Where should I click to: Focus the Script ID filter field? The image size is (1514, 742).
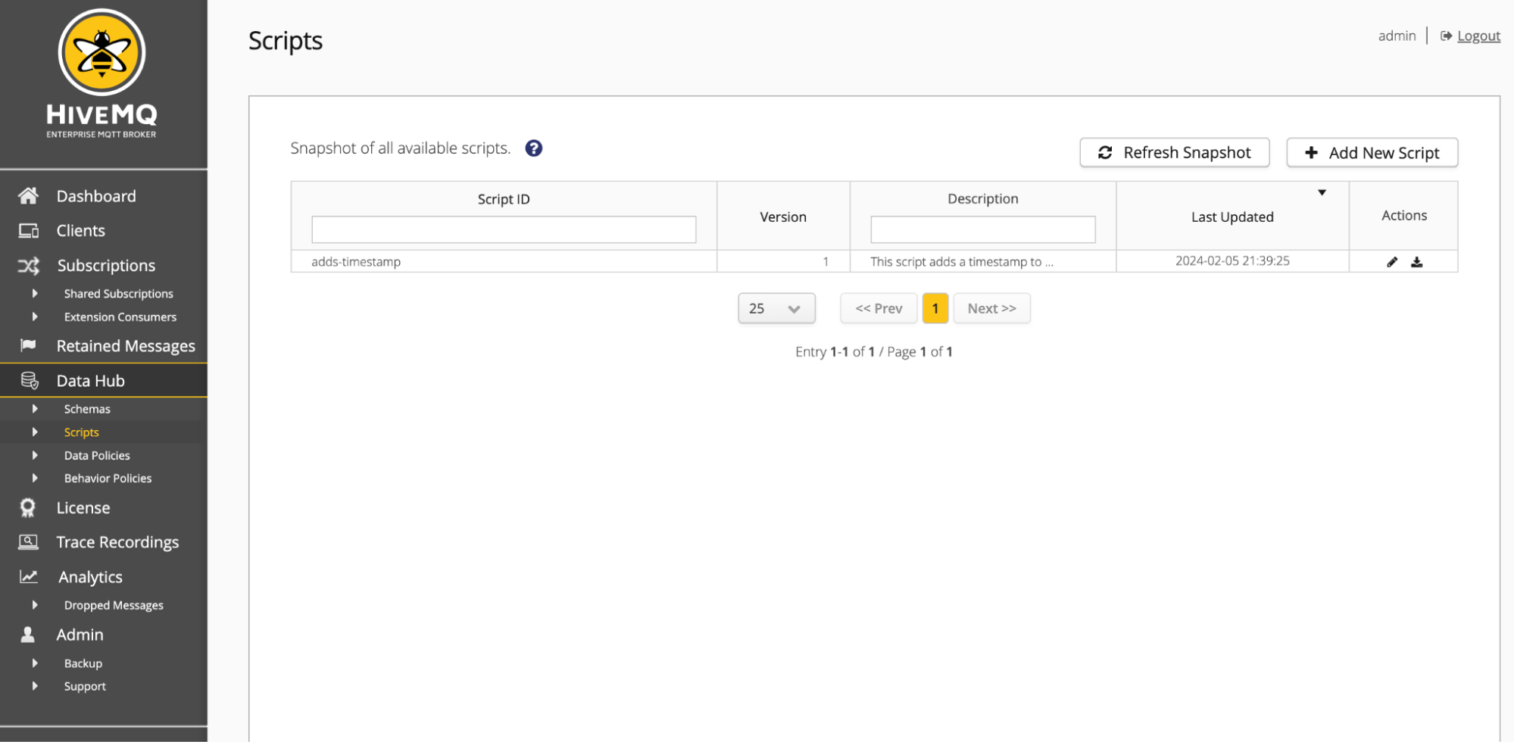504,229
